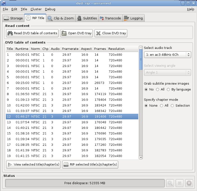This screenshot has height=191, width=197.
Task: Open the Angle 1 viewing angle dropdown
Action: point(167,73)
